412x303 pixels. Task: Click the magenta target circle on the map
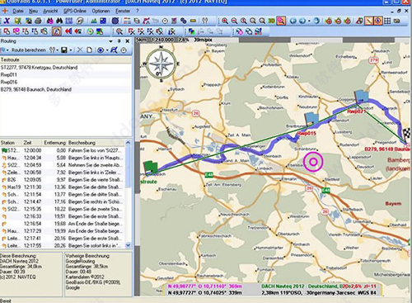tap(313, 162)
